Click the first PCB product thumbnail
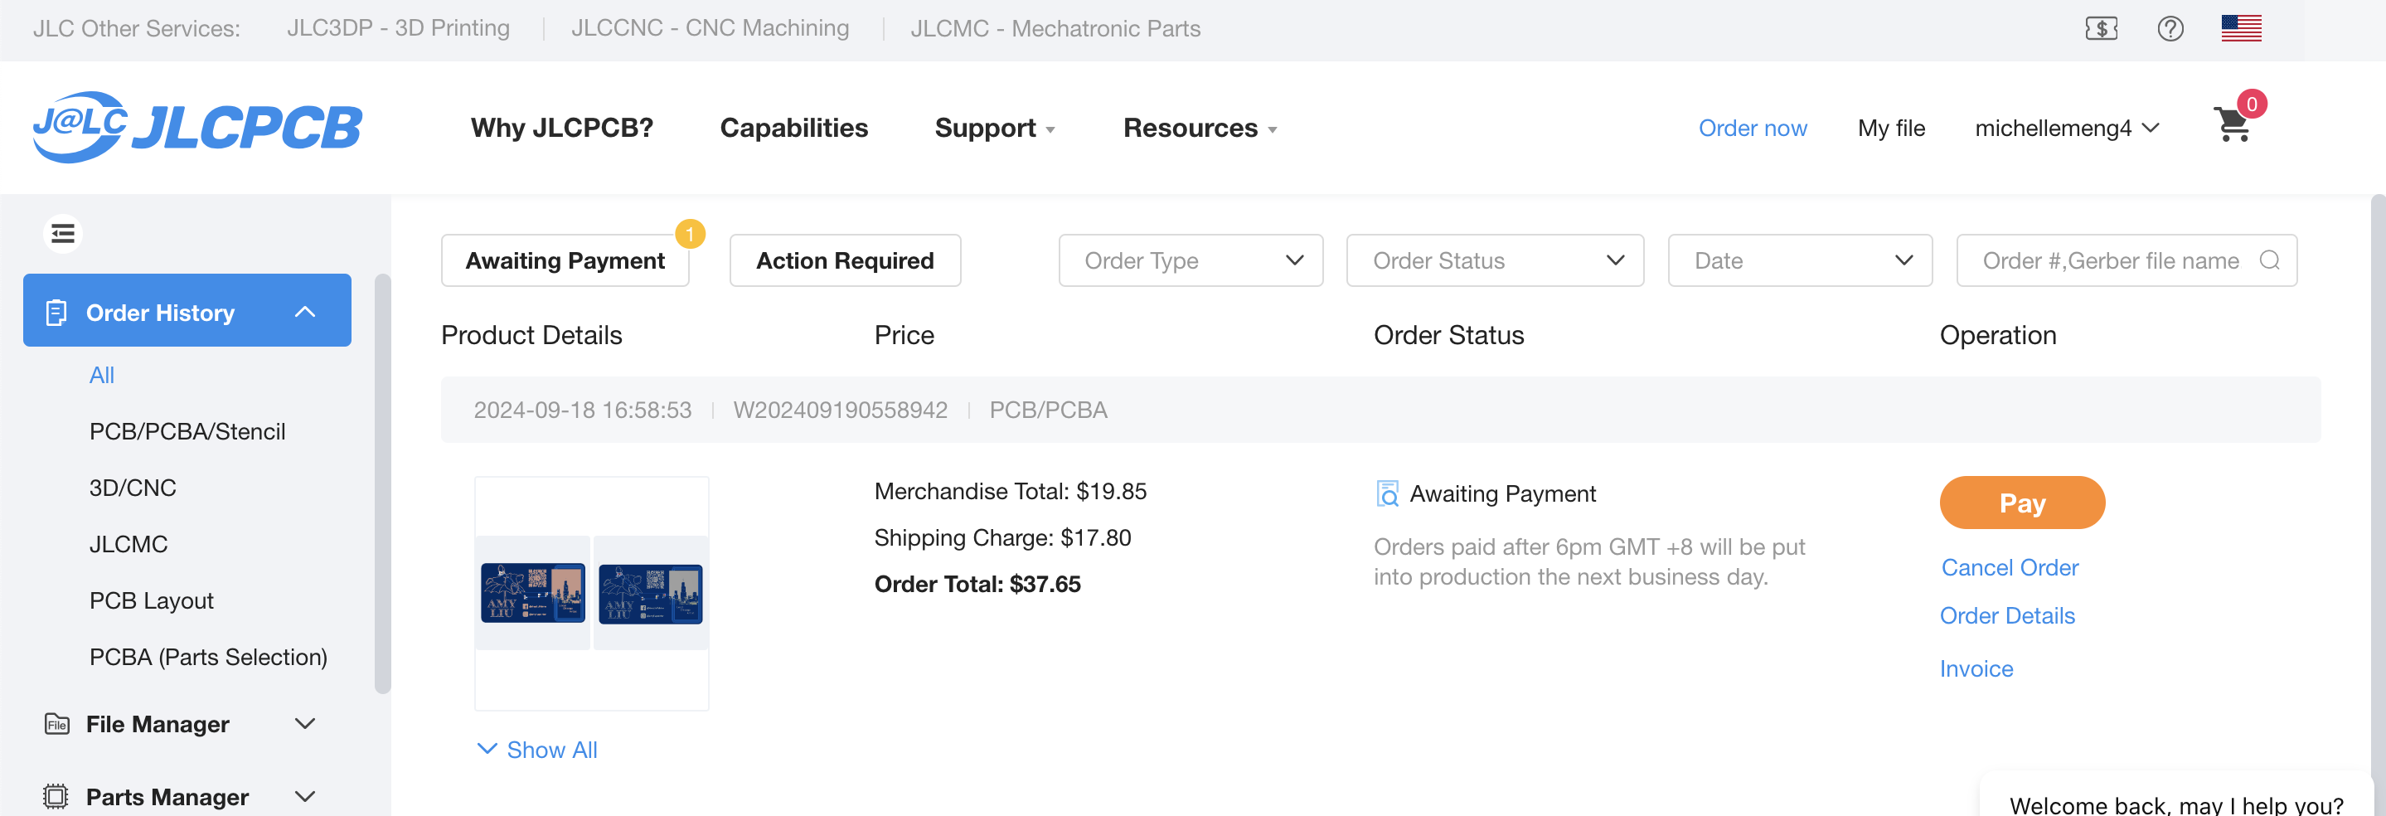The height and width of the screenshot is (816, 2386). click(x=532, y=593)
